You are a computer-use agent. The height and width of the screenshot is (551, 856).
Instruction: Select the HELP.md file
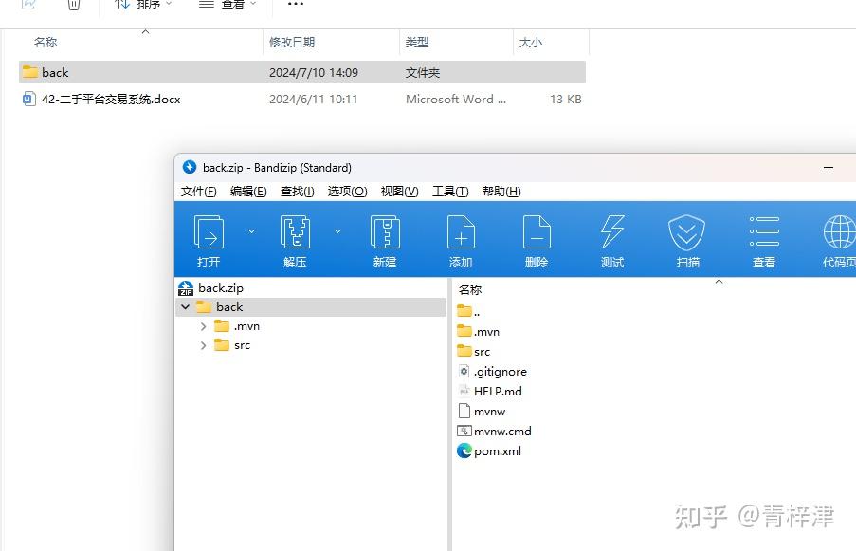point(490,392)
